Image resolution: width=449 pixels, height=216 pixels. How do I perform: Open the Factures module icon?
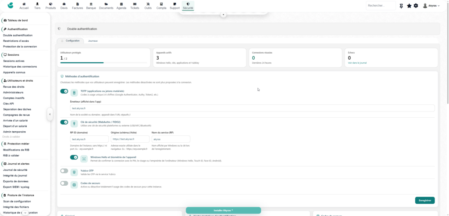point(77,4)
